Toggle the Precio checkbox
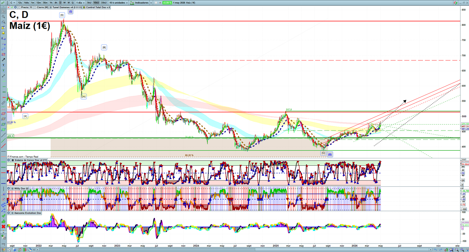This screenshot has width=469, height=252. [x=19, y=7]
